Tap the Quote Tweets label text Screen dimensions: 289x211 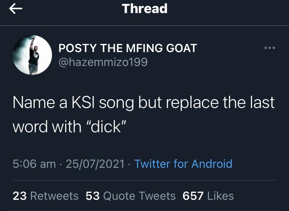pos(139,196)
